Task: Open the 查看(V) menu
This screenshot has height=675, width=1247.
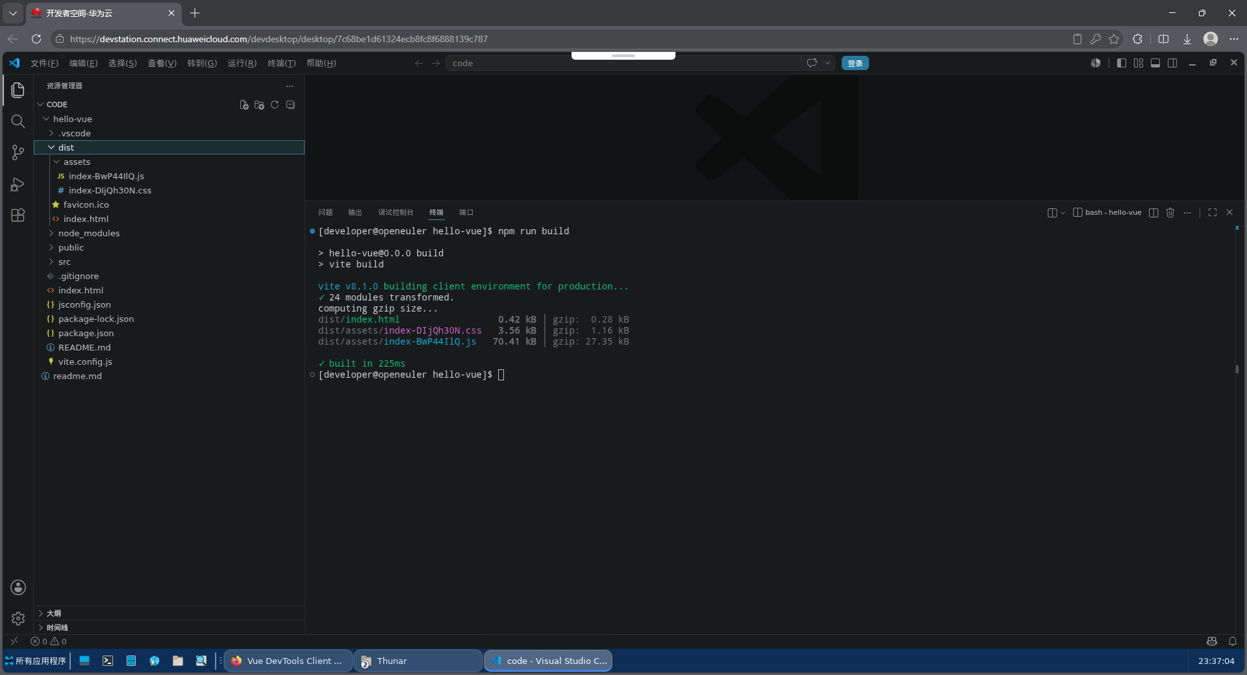Action: point(162,63)
